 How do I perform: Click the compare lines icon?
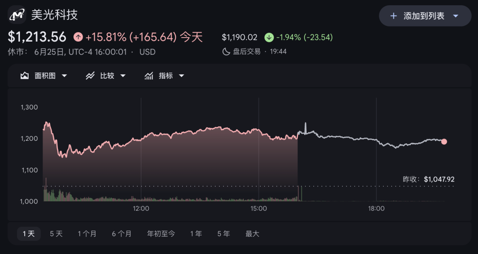click(x=90, y=76)
